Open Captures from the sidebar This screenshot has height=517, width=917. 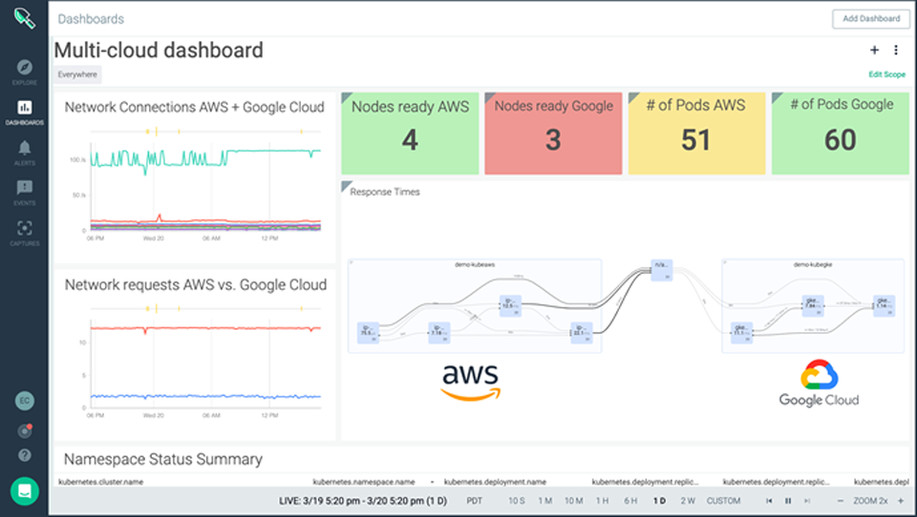(24, 229)
